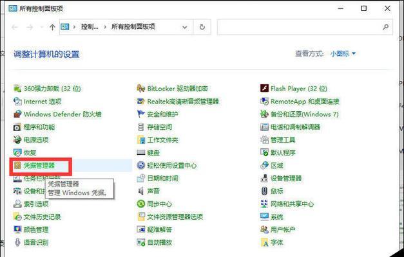
Task: Click the 日期和时间 icon
Action: coord(140,179)
